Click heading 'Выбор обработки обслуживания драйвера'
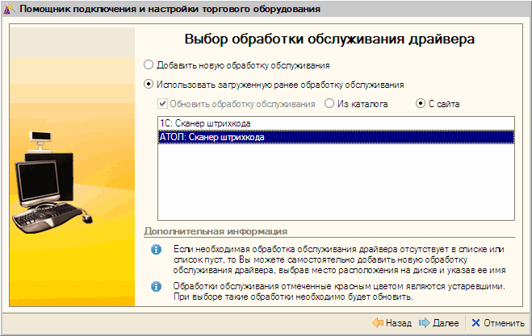Image resolution: width=532 pixels, height=336 pixels. (x=329, y=39)
